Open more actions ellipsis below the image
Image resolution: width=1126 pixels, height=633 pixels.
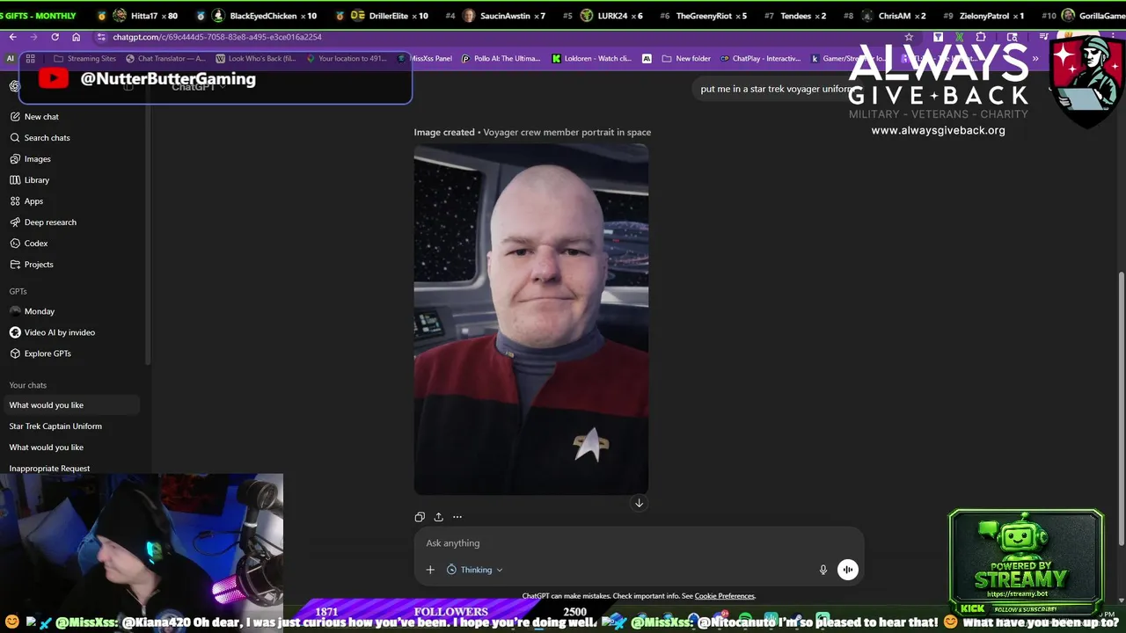point(457,517)
